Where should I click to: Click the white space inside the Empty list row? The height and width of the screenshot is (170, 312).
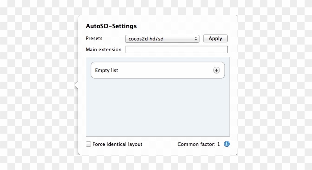(x=165, y=70)
